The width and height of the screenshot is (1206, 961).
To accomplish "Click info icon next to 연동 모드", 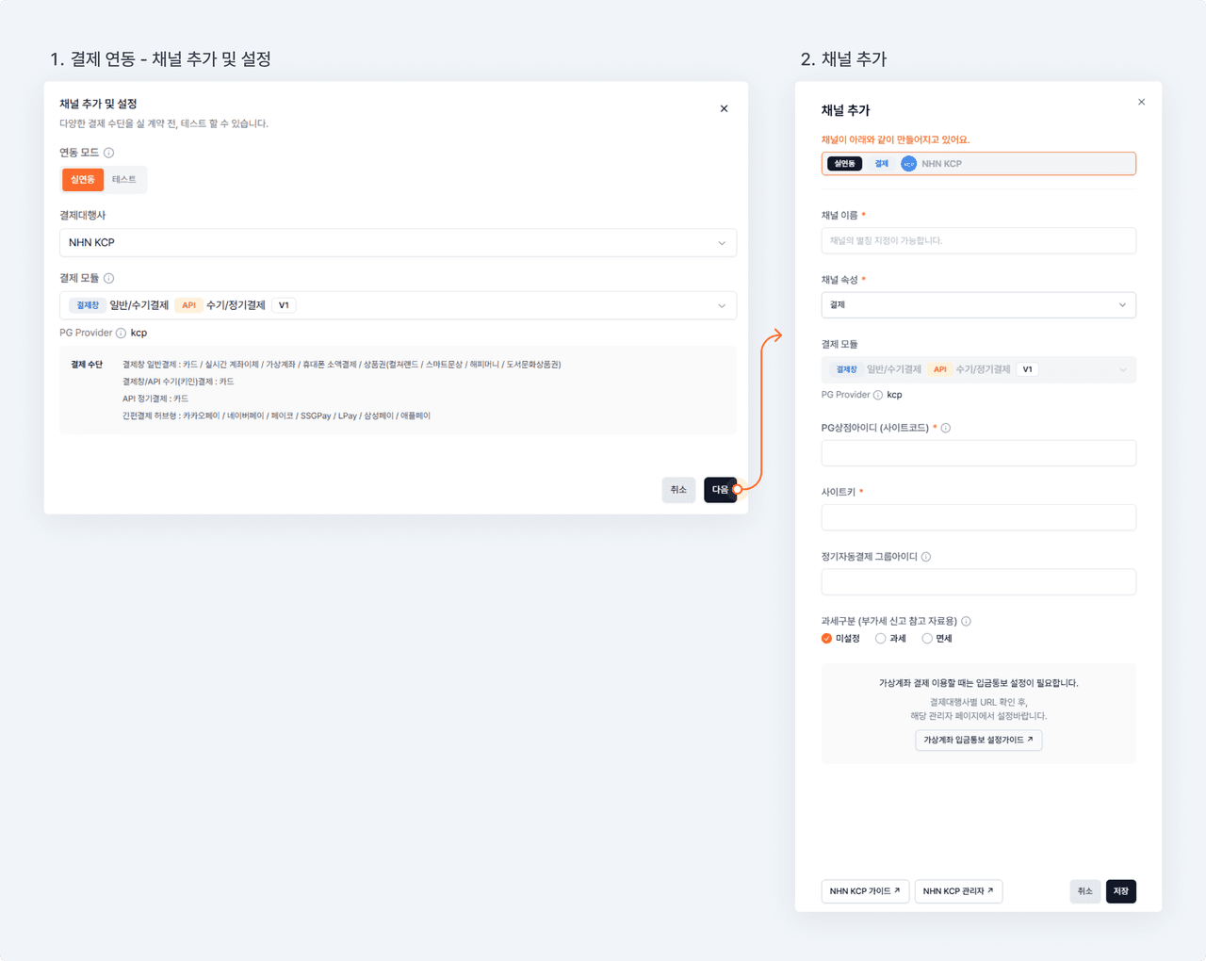I will click(109, 153).
